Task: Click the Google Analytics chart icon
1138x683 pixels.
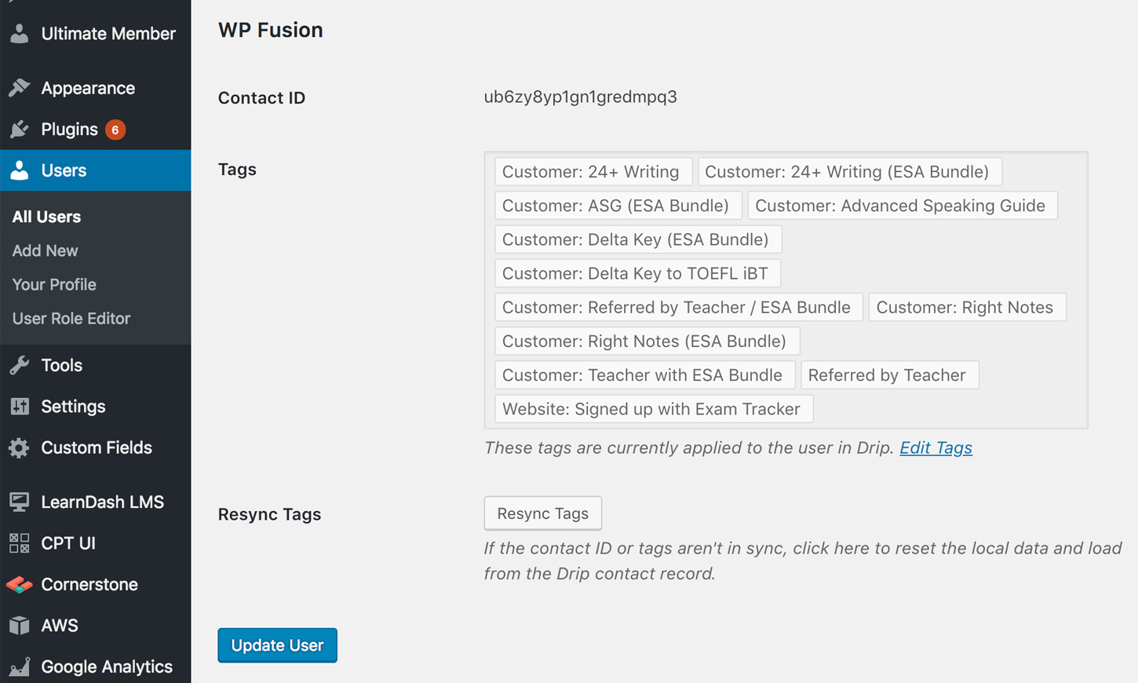Action: click(x=20, y=667)
